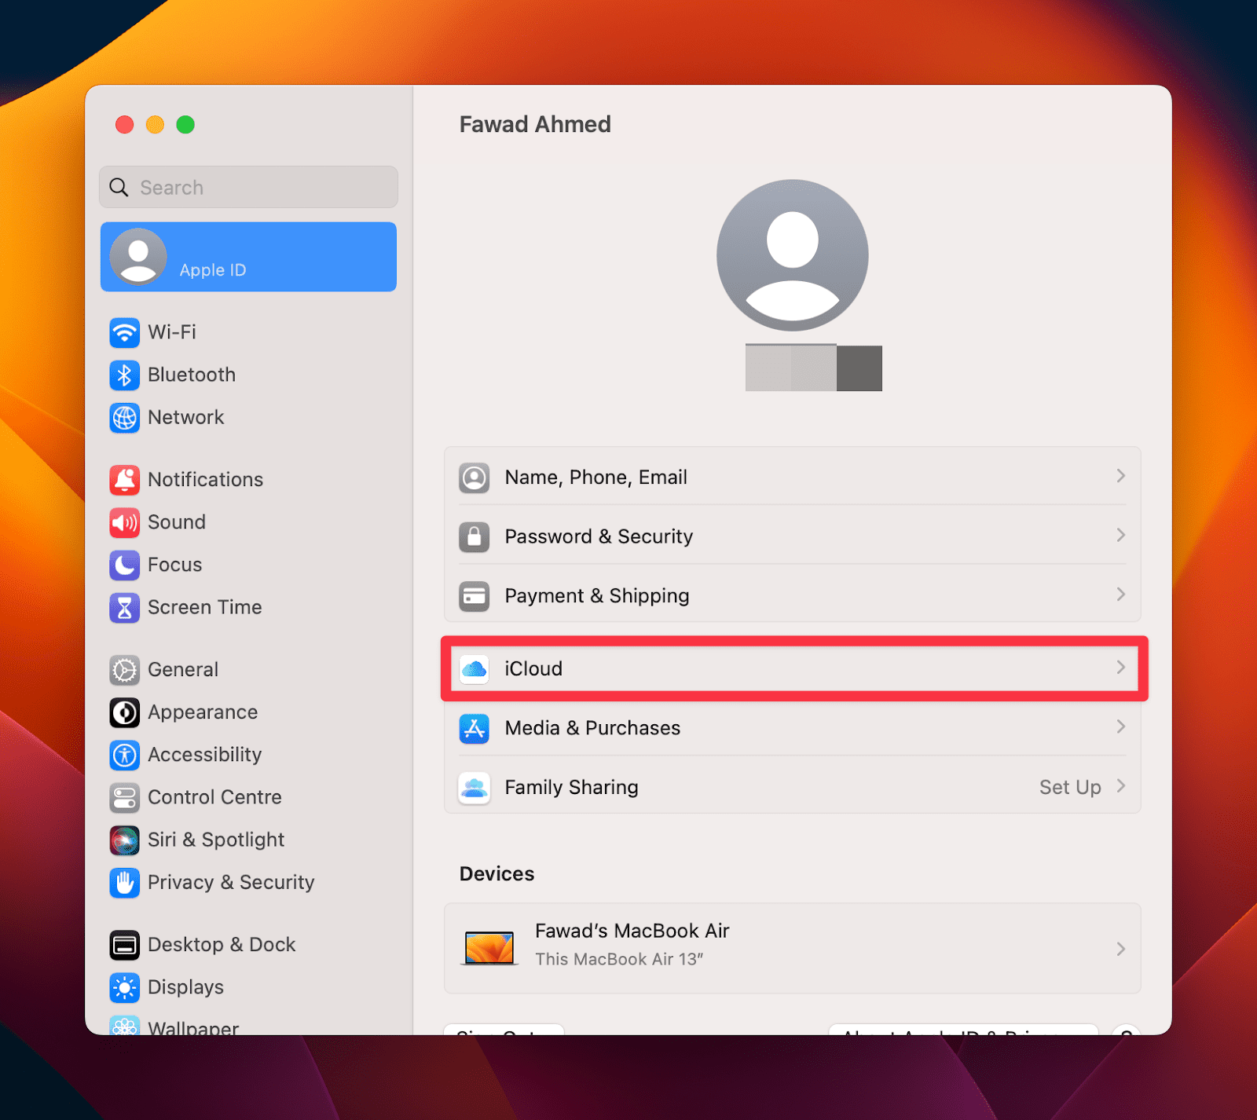Click the Focus moon icon
The image size is (1257, 1120).
coord(124,565)
